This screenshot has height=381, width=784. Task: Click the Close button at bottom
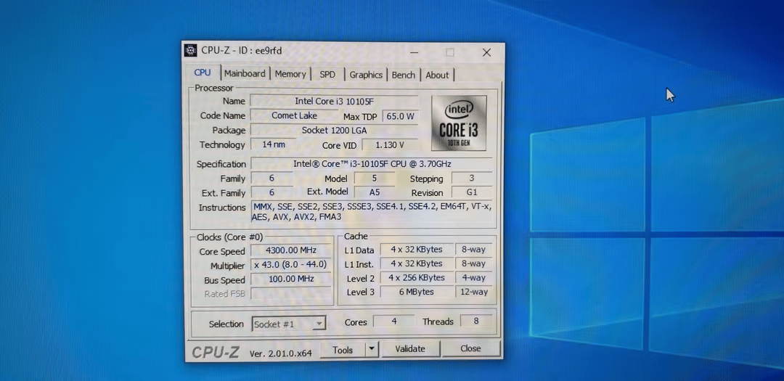click(470, 348)
